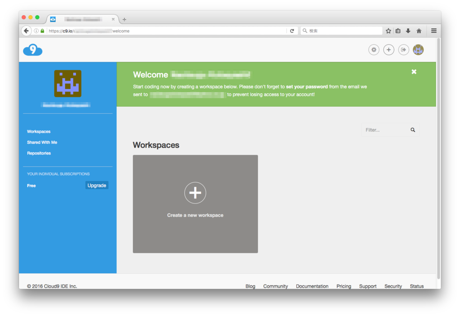460x316 pixels.
Task: Open a new browser tab
Action: pyautogui.click(x=124, y=20)
